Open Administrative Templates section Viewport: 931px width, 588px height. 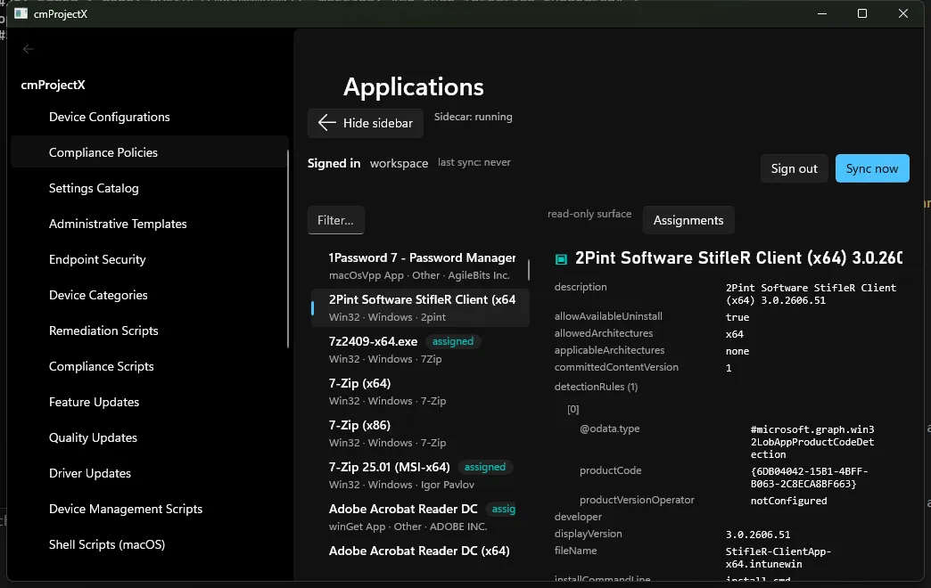click(x=150, y=224)
